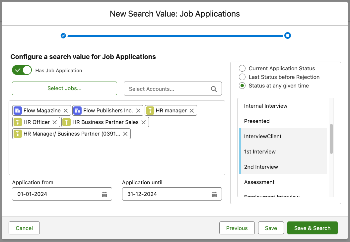Click the status list scrollbar thumb

331,139
